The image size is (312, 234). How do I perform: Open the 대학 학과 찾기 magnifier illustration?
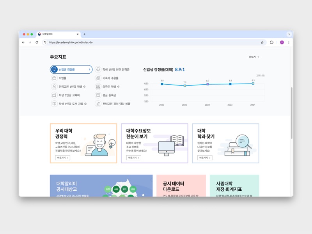pos(238,145)
